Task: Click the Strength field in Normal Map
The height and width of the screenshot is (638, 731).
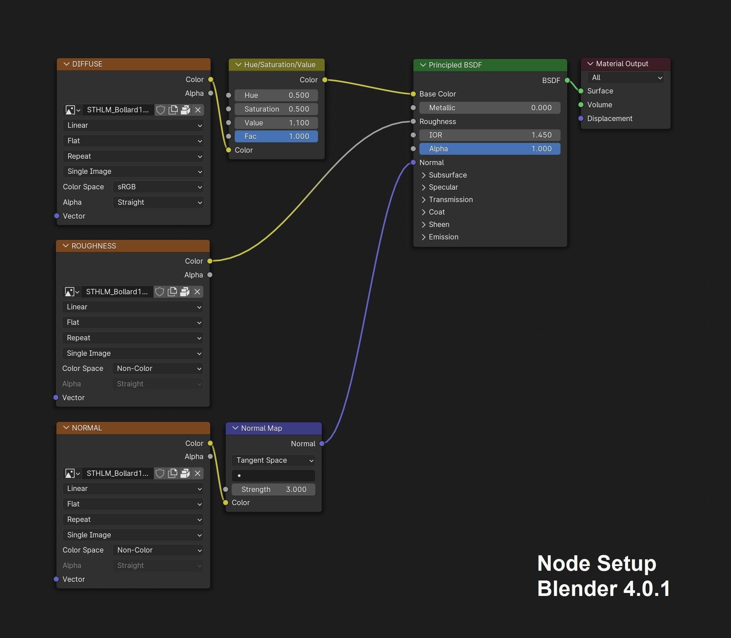Action: [x=273, y=490]
